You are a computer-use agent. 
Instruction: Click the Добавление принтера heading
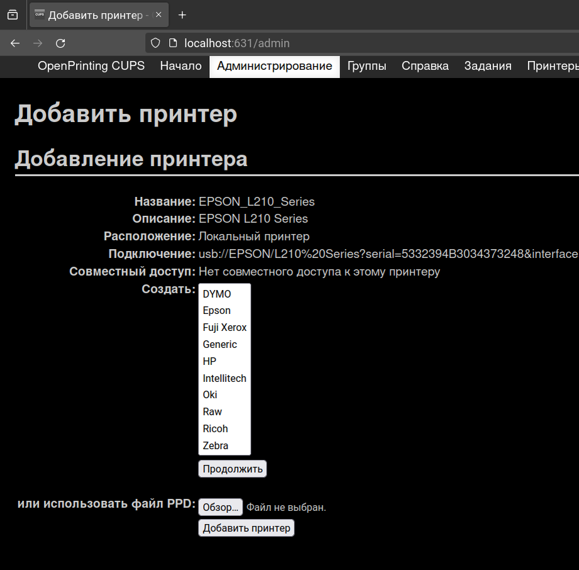click(x=131, y=159)
